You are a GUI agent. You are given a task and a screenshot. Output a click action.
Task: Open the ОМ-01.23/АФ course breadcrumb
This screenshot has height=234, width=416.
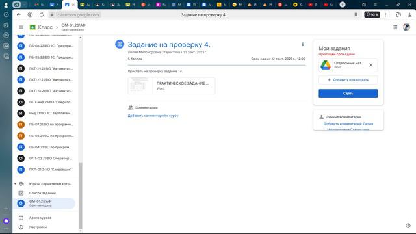73,27
